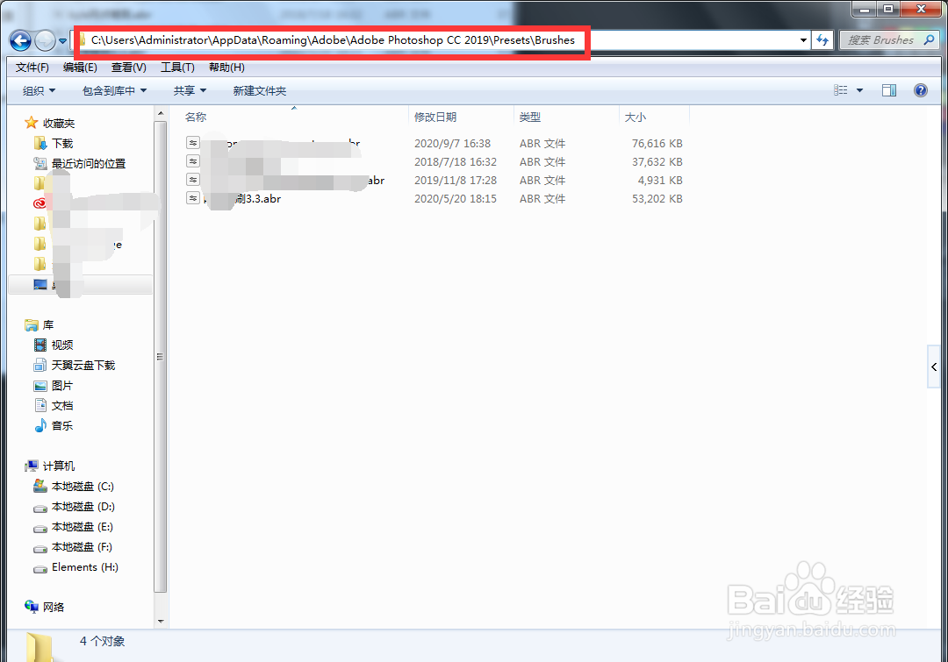Select 网络 in navigation pane
The height and width of the screenshot is (662, 948).
point(54,608)
